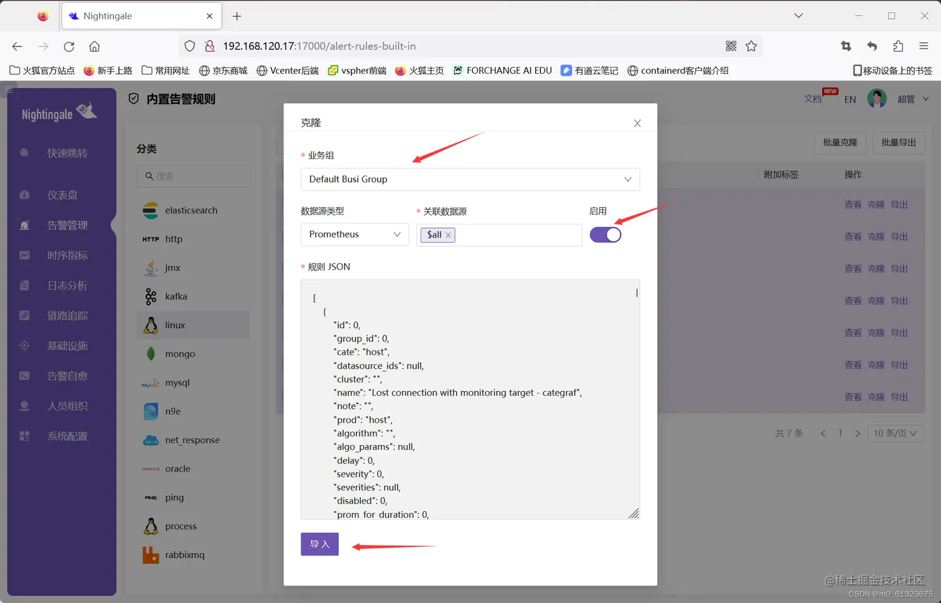Open the FORCHANGE AI EDU bookmark
The image size is (941, 603).
point(502,71)
